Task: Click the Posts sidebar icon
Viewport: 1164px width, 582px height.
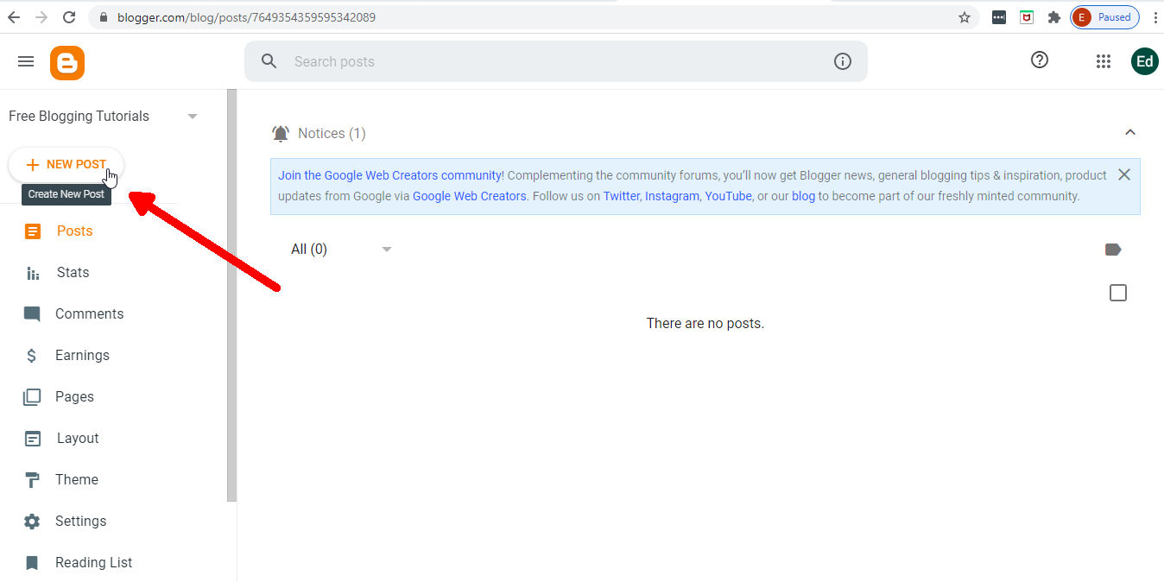Action: pyautogui.click(x=32, y=231)
